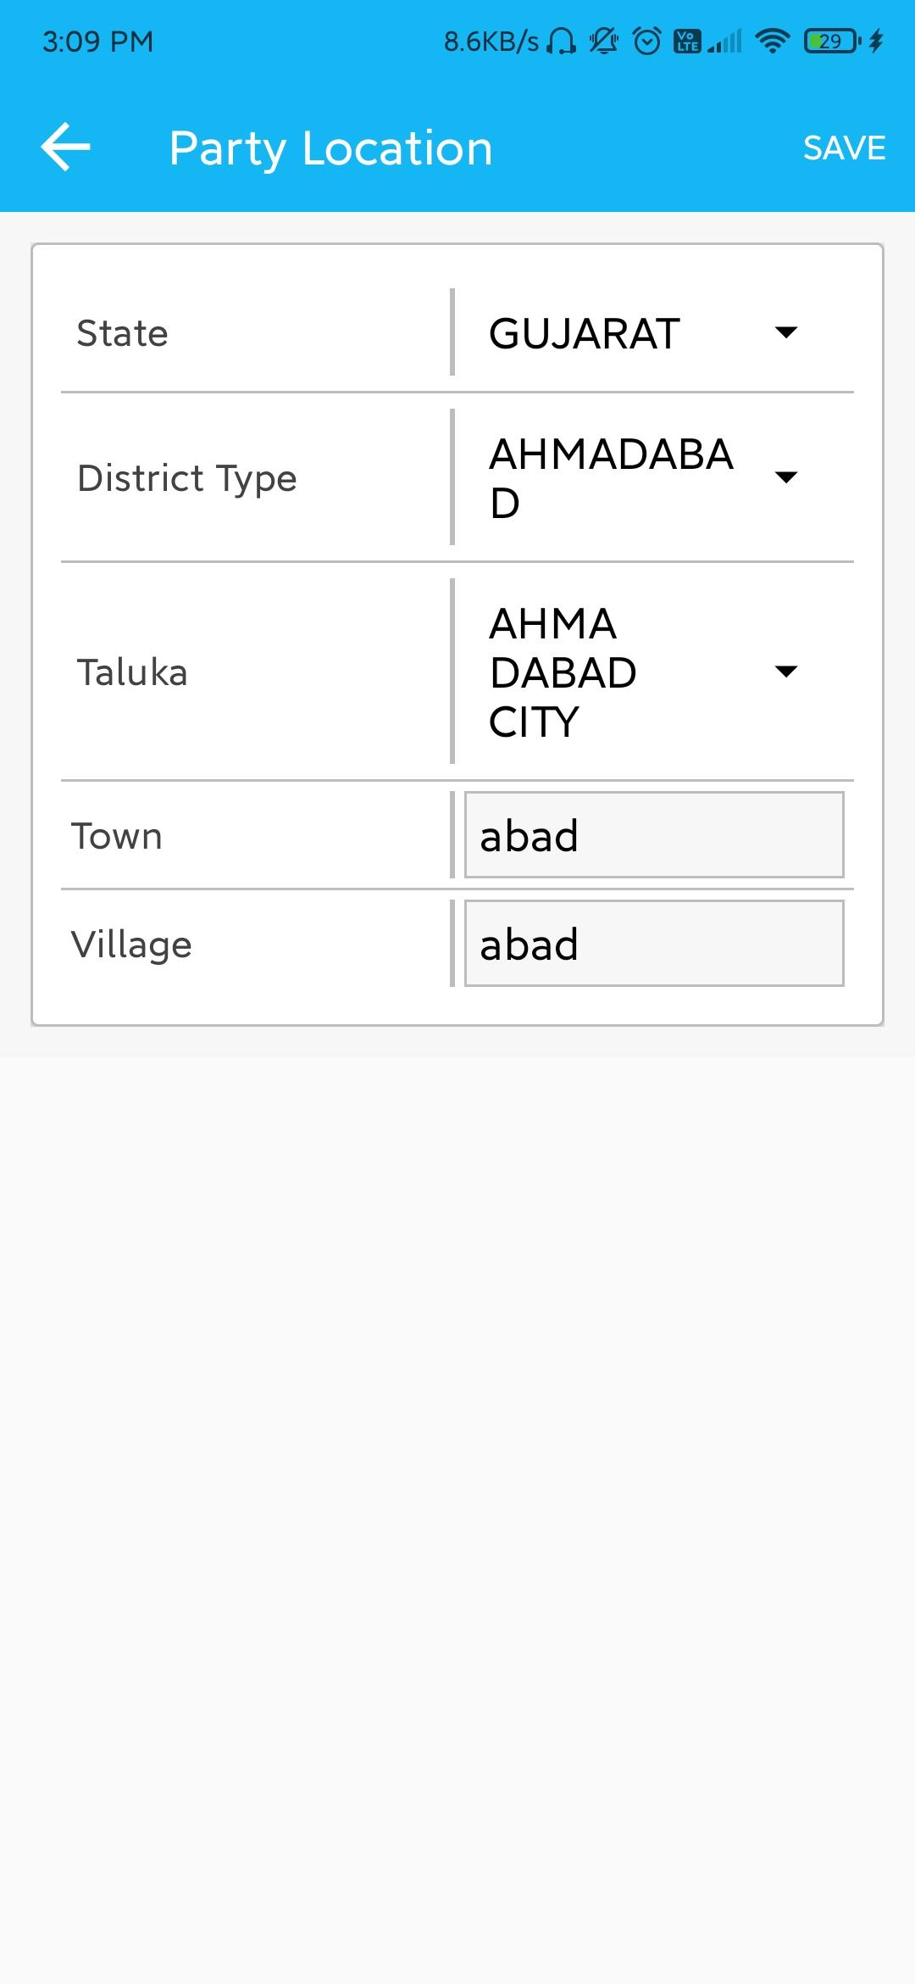Expand the Taluka dropdown arrow
This screenshot has height=1984, width=915.
tap(786, 672)
